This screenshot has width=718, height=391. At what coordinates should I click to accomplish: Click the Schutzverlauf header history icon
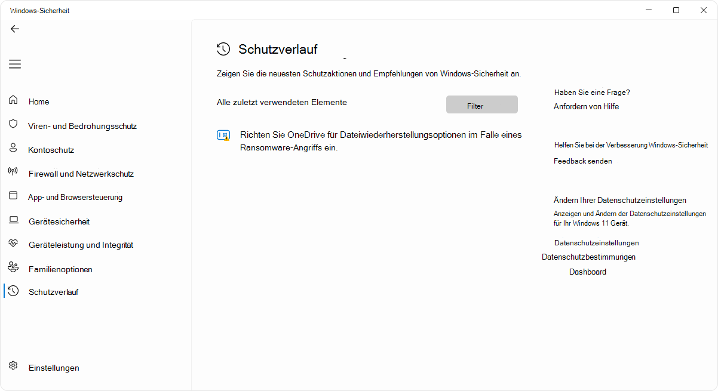click(x=223, y=49)
